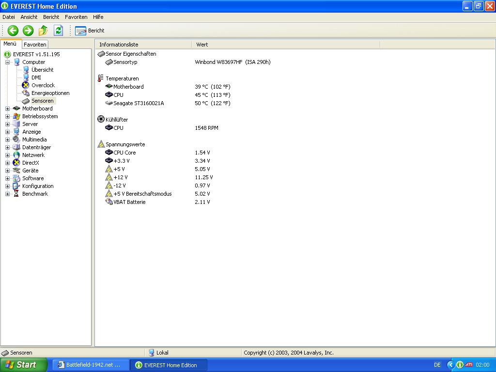Expand the Anzeige tree node
This screenshot has height=372, width=496.
pos(7,132)
